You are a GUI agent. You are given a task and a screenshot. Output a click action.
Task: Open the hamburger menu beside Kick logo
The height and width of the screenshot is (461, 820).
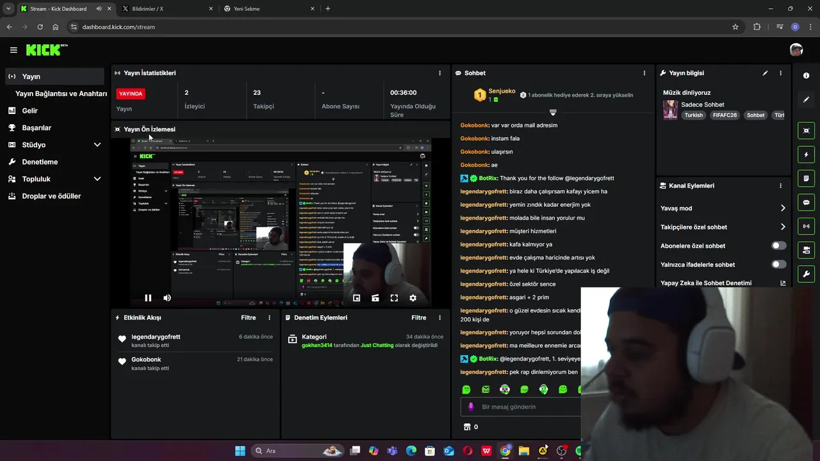click(x=13, y=50)
